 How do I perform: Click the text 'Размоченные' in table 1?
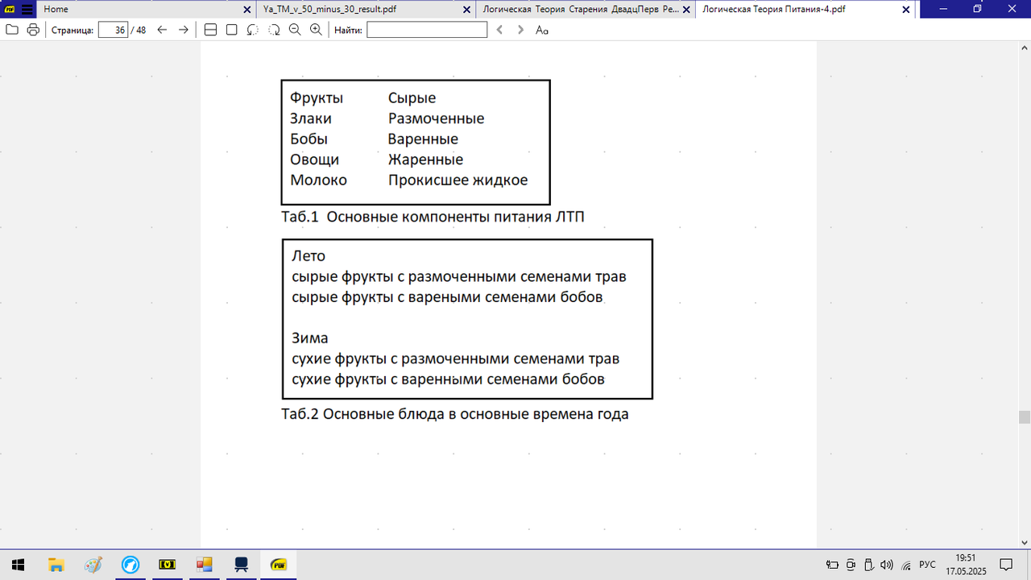(x=436, y=119)
